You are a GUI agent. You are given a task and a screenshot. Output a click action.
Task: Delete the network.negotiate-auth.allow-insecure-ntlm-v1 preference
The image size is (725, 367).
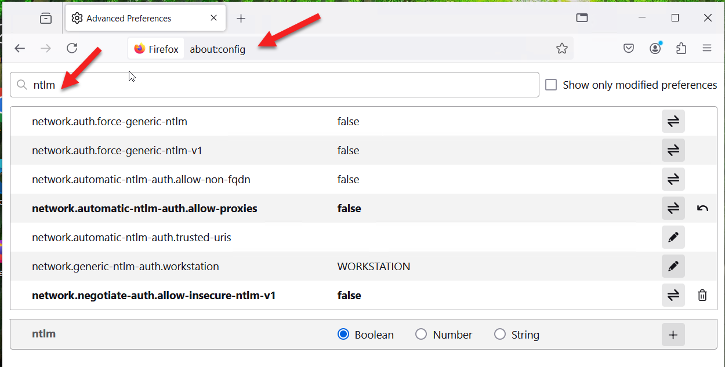(x=702, y=296)
